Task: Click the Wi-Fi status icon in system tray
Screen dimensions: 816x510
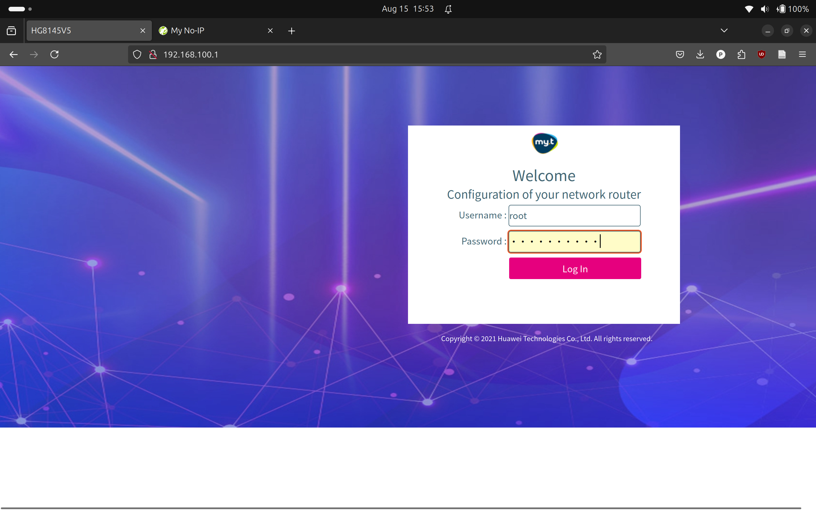Action: tap(749, 9)
